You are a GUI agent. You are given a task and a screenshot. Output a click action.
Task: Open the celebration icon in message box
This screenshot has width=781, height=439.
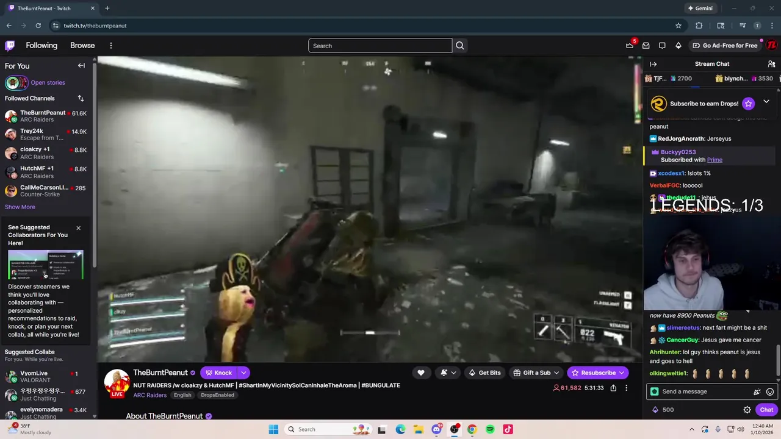[757, 391]
